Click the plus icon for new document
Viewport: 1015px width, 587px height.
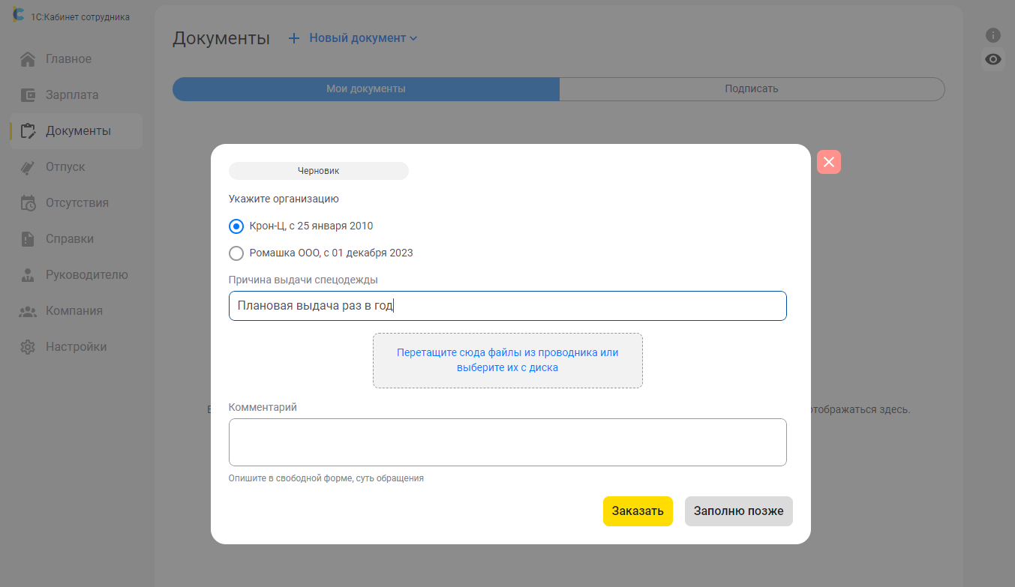[x=294, y=38]
